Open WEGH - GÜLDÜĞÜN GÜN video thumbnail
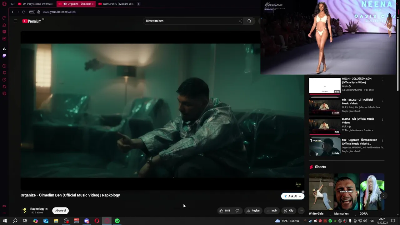The height and width of the screenshot is (225, 400). click(x=325, y=86)
